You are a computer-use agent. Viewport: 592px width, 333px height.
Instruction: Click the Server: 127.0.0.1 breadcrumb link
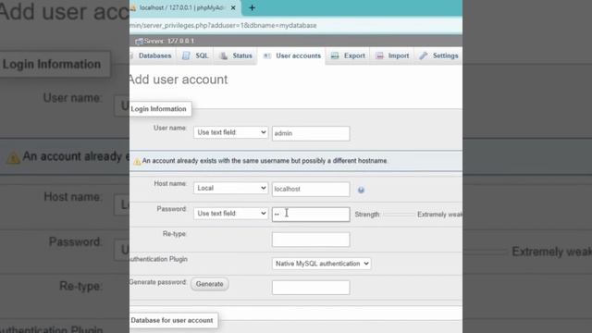tap(168, 41)
